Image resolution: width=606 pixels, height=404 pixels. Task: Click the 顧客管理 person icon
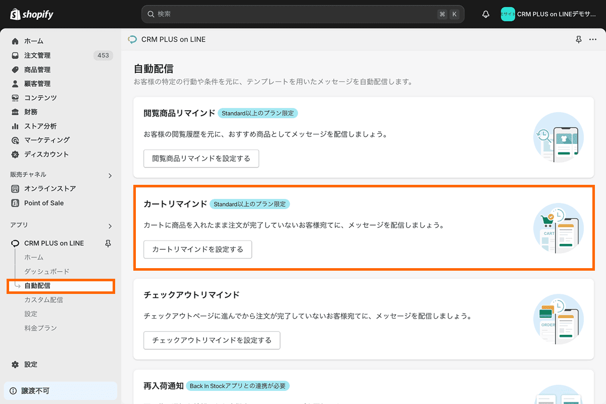(15, 84)
